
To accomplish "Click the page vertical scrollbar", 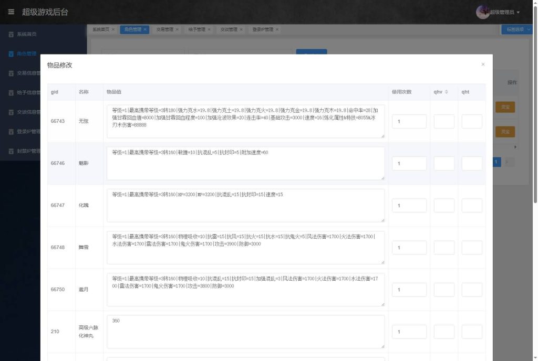I will pos(535,105).
